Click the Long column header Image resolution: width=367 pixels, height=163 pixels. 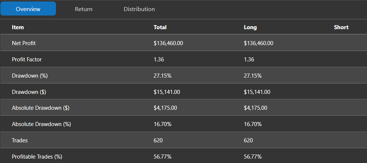pyautogui.click(x=250, y=27)
